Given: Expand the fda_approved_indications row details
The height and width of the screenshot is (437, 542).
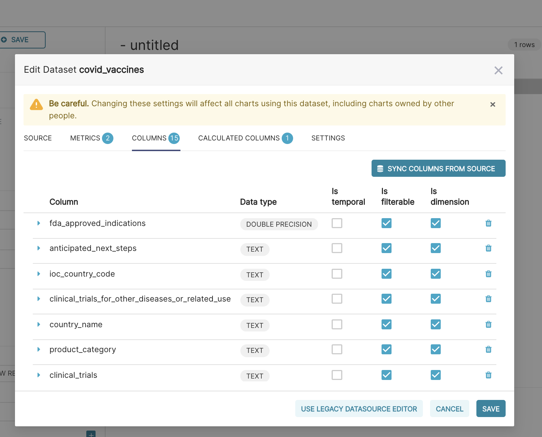Looking at the screenshot, I should coord(39,223).
